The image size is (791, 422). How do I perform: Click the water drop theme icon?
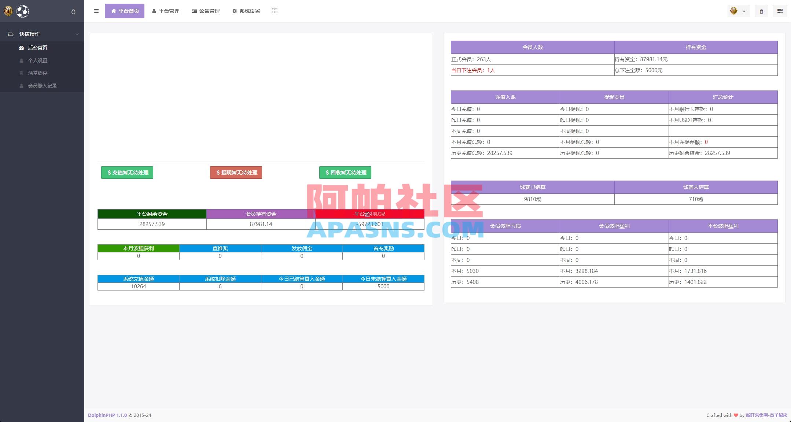73,11
